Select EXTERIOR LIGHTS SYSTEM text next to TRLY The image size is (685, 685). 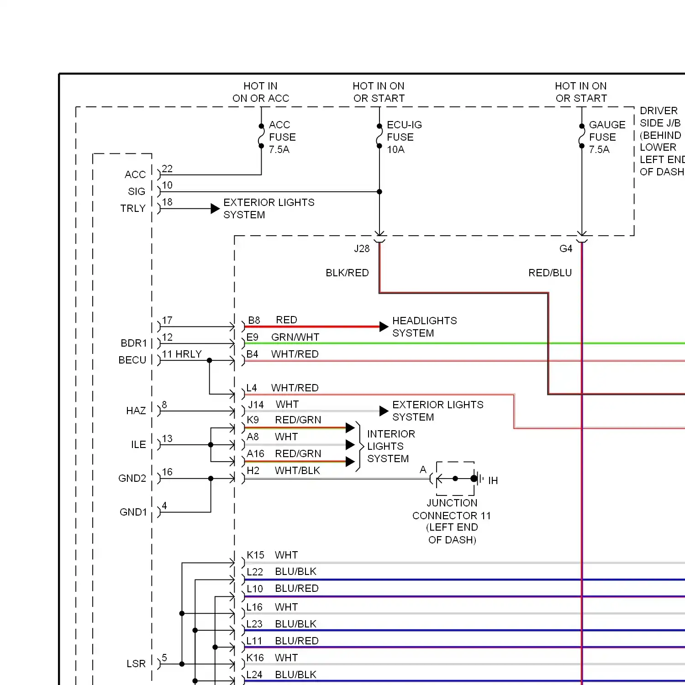[x=269, y=209]
